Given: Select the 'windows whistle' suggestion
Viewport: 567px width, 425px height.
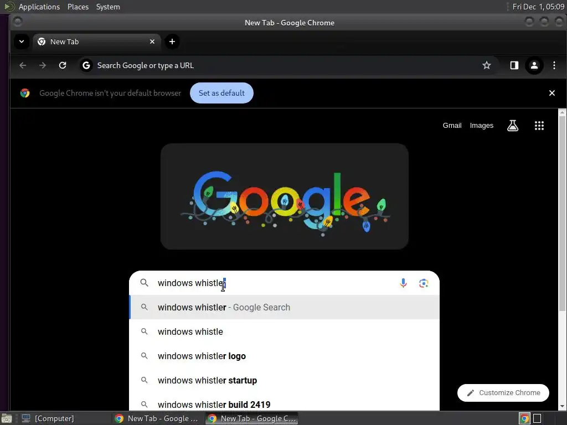Looking at the screenshot, I should click(284, 331).
